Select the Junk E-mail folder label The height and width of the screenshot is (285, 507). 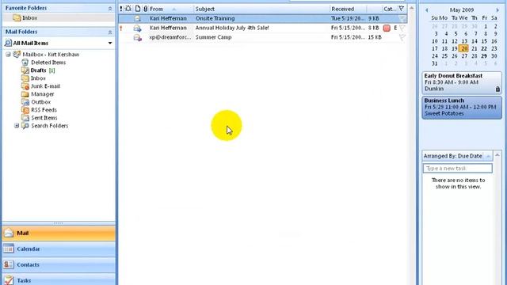click(x=46, y=86)
